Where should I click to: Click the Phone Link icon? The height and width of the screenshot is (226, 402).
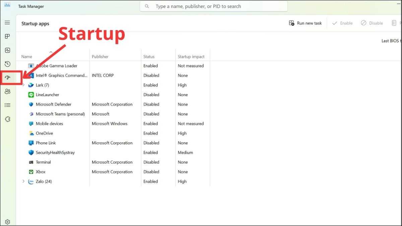(31, 143)
